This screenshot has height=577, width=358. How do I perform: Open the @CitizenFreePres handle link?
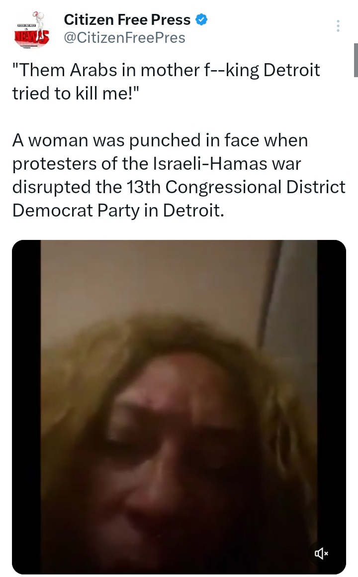(125, 37)
